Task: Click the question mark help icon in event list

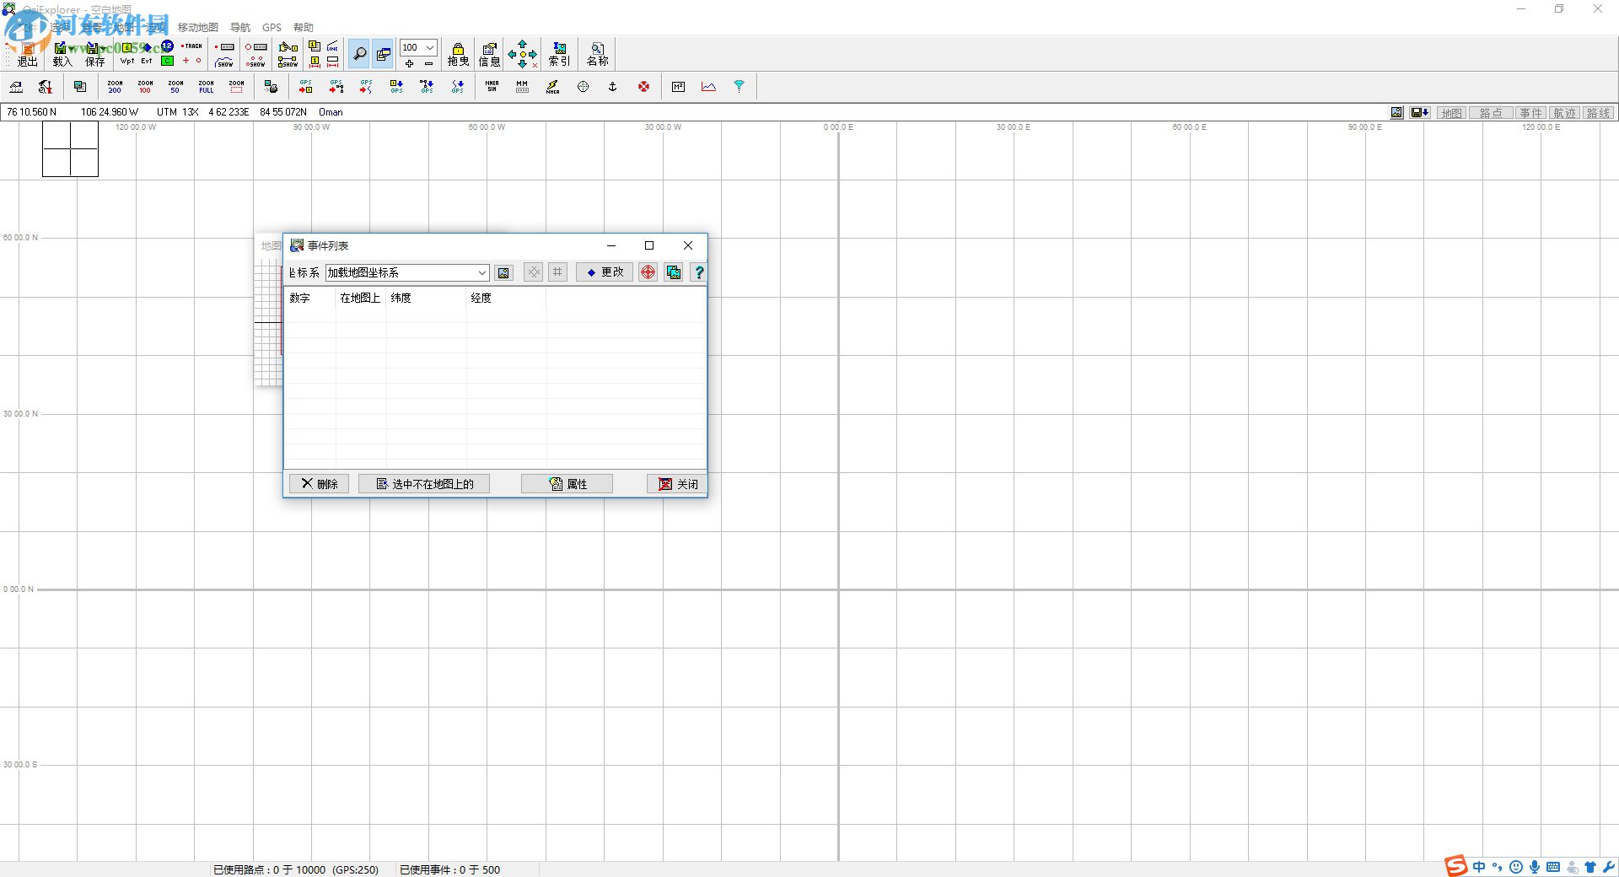Action: [698, 272]
